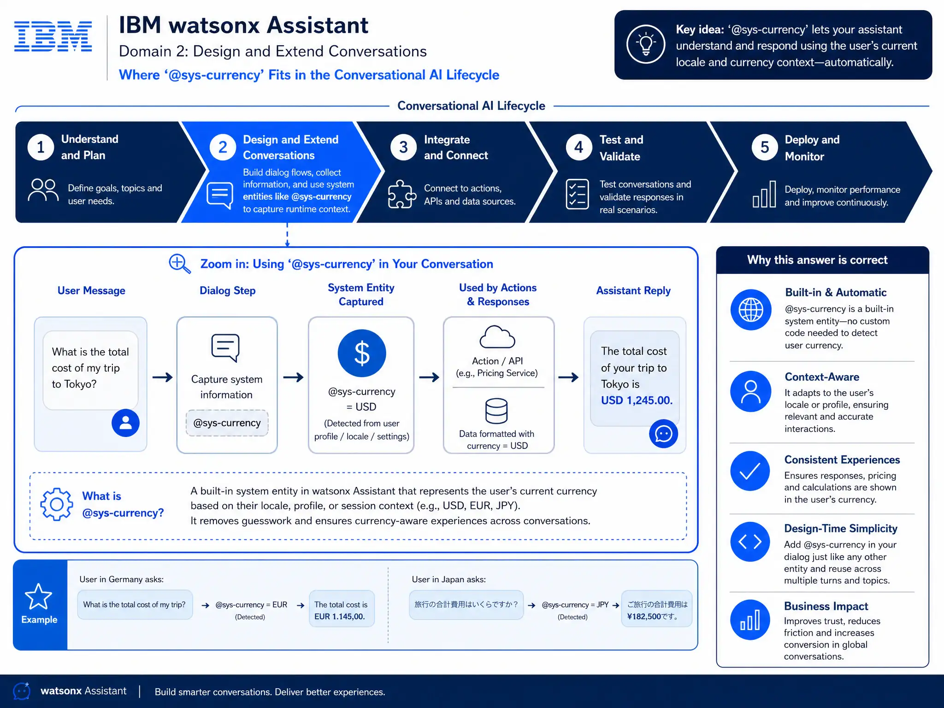Click the code brackets icon for Design-Time Simplicity

coord(750,542)
